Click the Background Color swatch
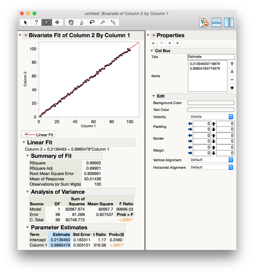Image resolution: width=254 pixels, height=275 pixels. click(211, 103)
